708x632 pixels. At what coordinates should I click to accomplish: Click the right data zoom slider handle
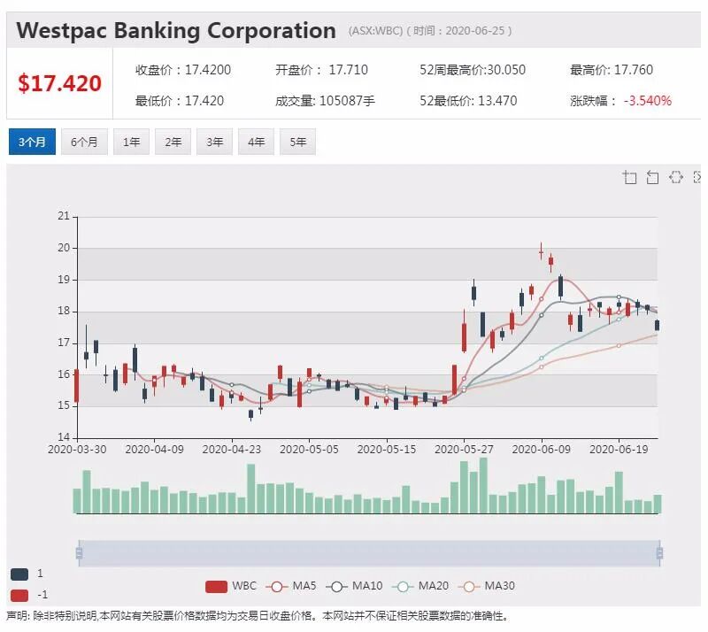[659, 553]
